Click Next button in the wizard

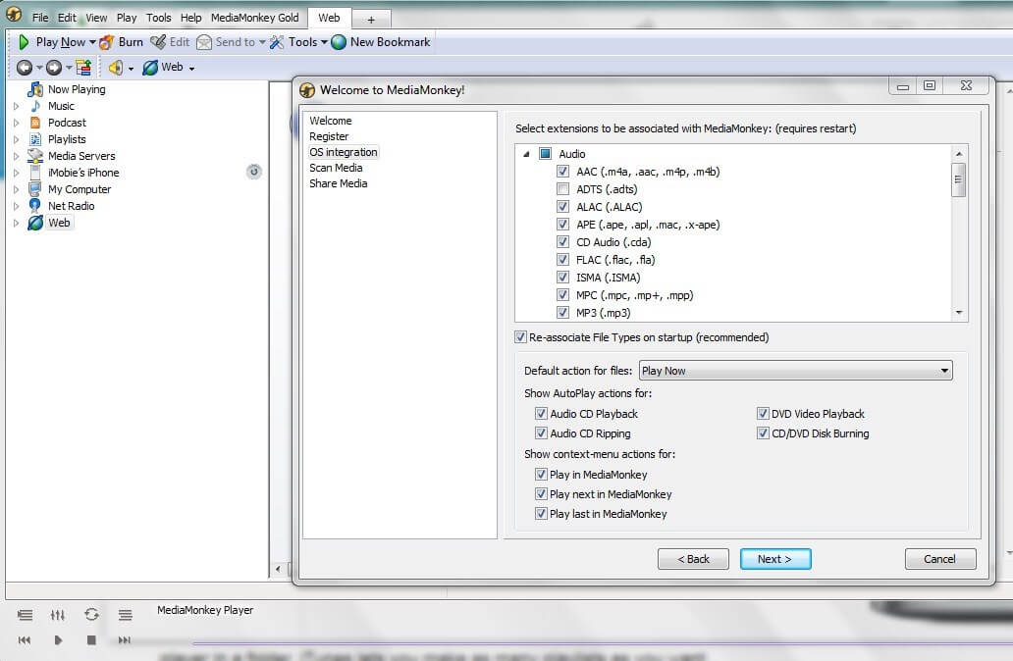click(x=775, y=559)
